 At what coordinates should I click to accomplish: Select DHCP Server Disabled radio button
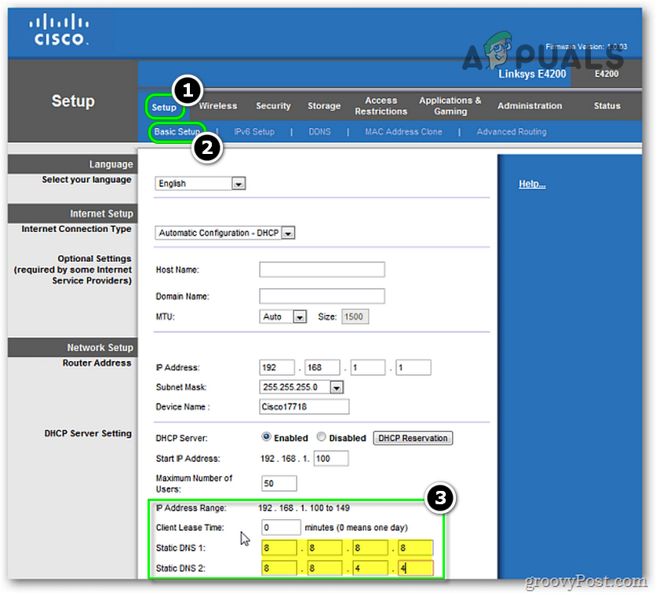tap(322, 437)
